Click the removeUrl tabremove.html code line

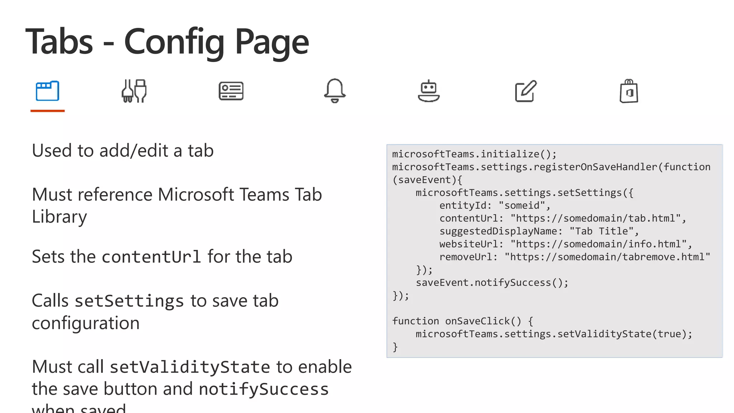(575, 257)
